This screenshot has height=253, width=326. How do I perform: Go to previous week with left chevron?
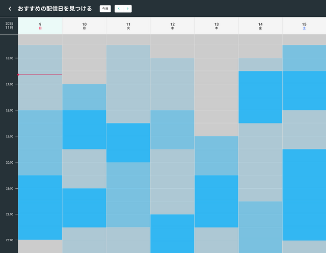tap(119, 9)
